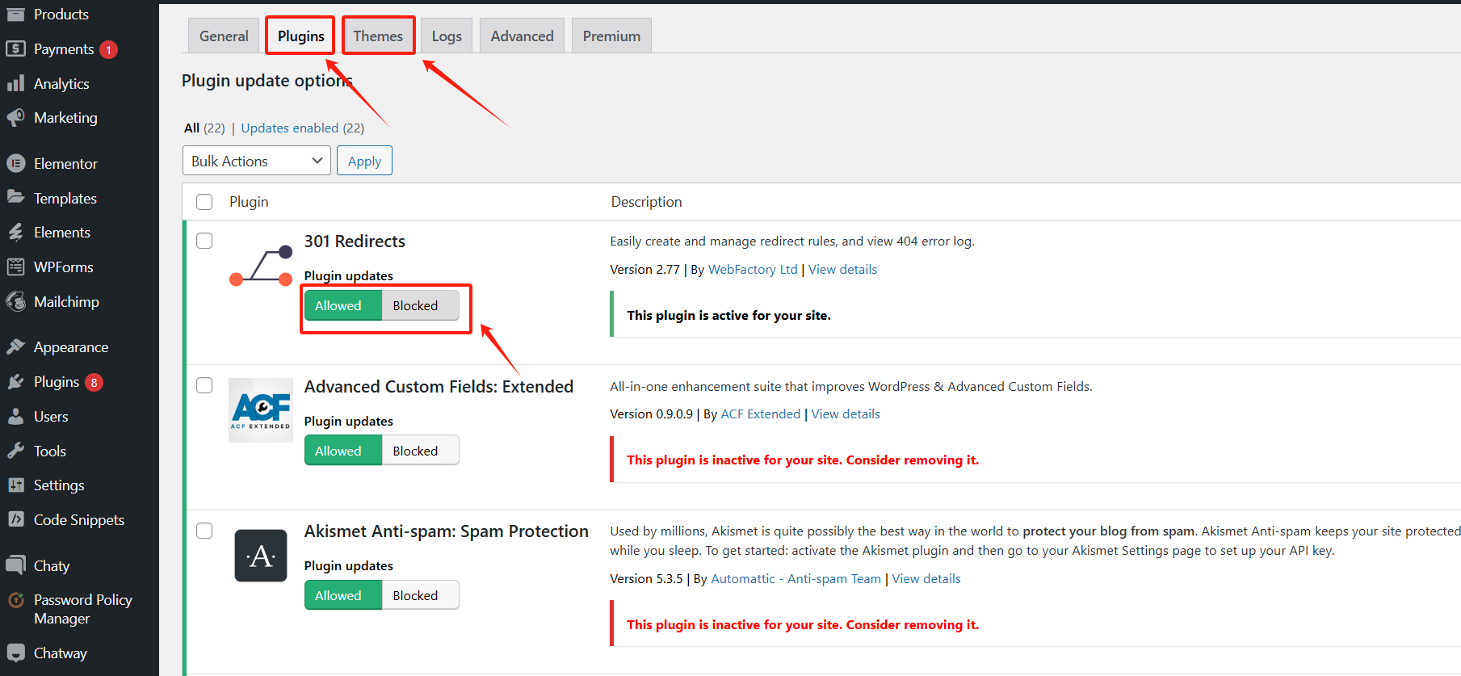Image resolution: width=1461 pixels, height=676 pixels.
Task: Tick the select-all Plugin header checkbox
Action: pos(204,202)
